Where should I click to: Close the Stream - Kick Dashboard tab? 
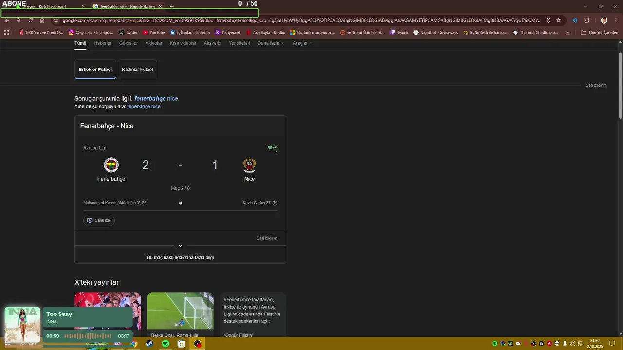[83, 7]
